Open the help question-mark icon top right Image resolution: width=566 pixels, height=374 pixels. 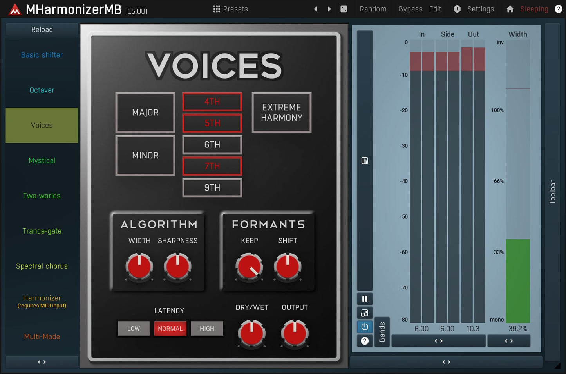coord(558,9)
